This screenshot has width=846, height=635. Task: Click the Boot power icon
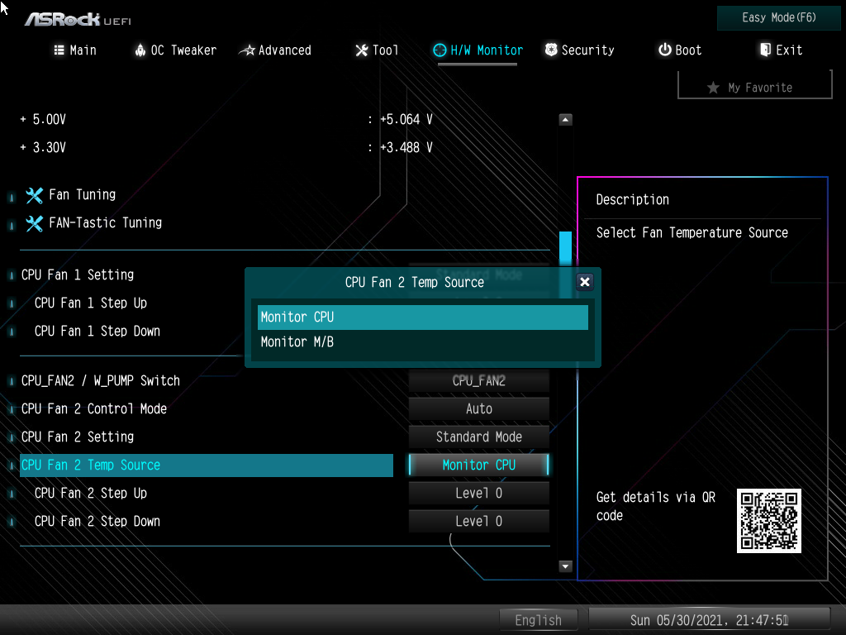click(664, 50)
